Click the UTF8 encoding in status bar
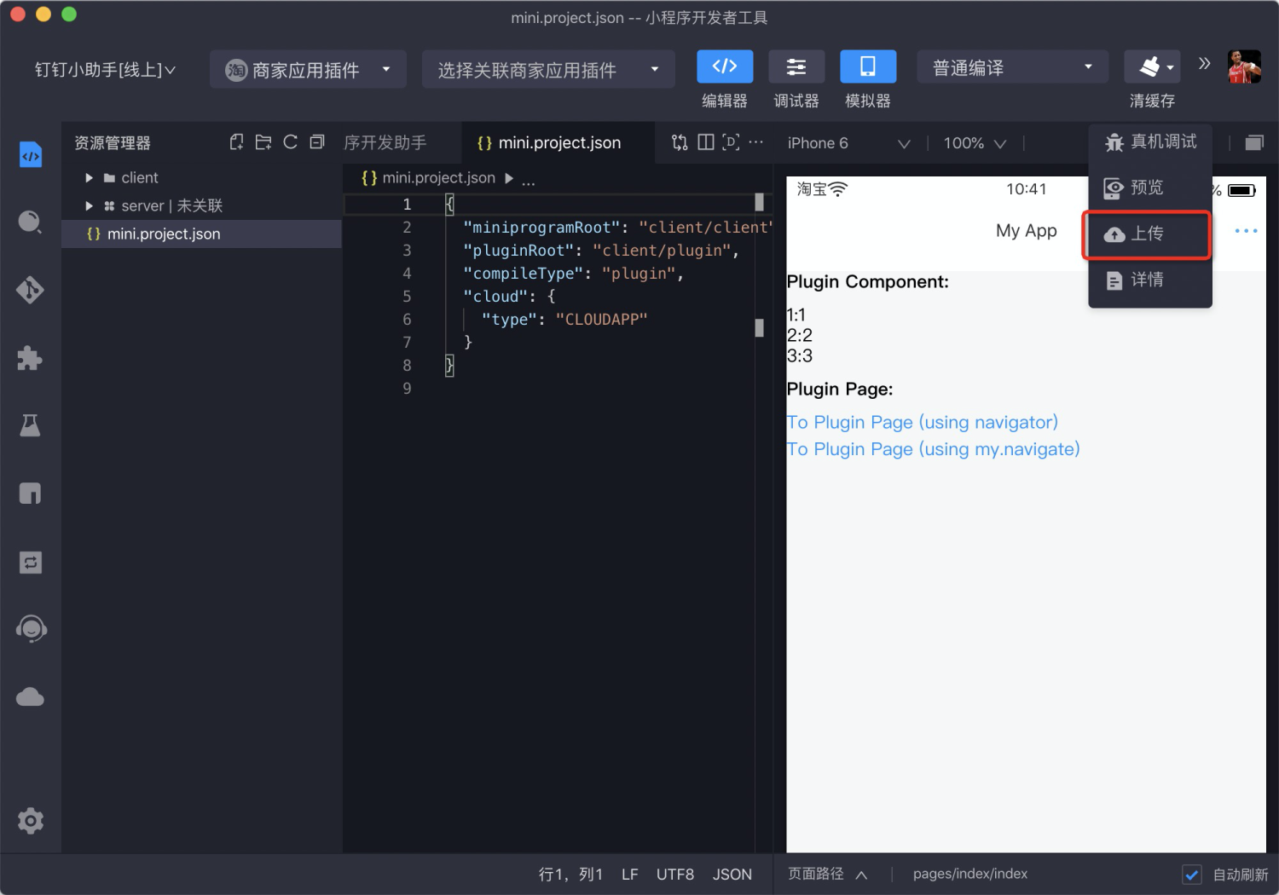Viewport: 1279px width, 895px height. pos(675,875)
